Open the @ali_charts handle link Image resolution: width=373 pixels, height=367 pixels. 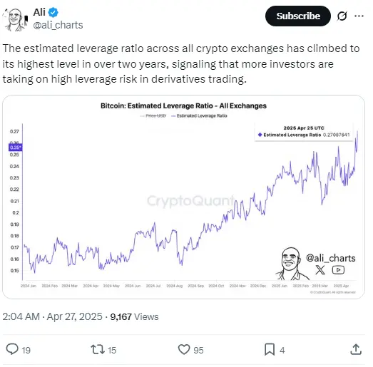coord(58,25)
